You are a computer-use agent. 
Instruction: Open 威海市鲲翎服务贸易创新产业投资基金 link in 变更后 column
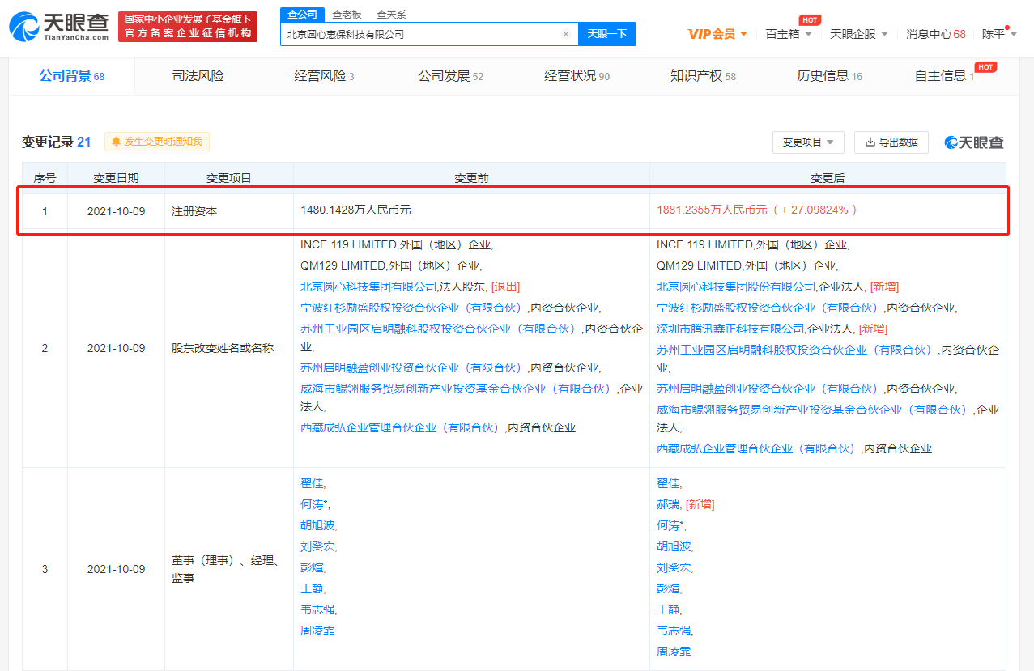point(813,410)
